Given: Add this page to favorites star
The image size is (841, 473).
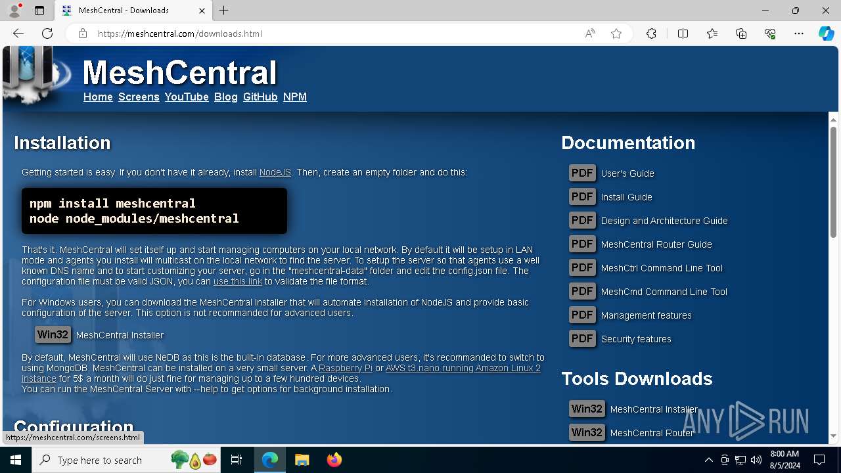Looking at the screenshot, I should (616, 34).
